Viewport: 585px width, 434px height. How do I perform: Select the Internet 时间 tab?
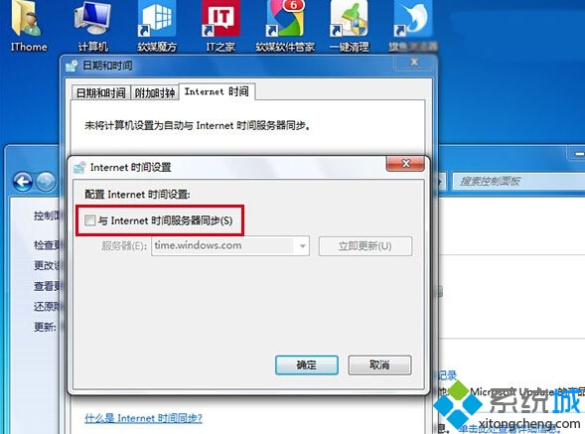tap(217, 91)
